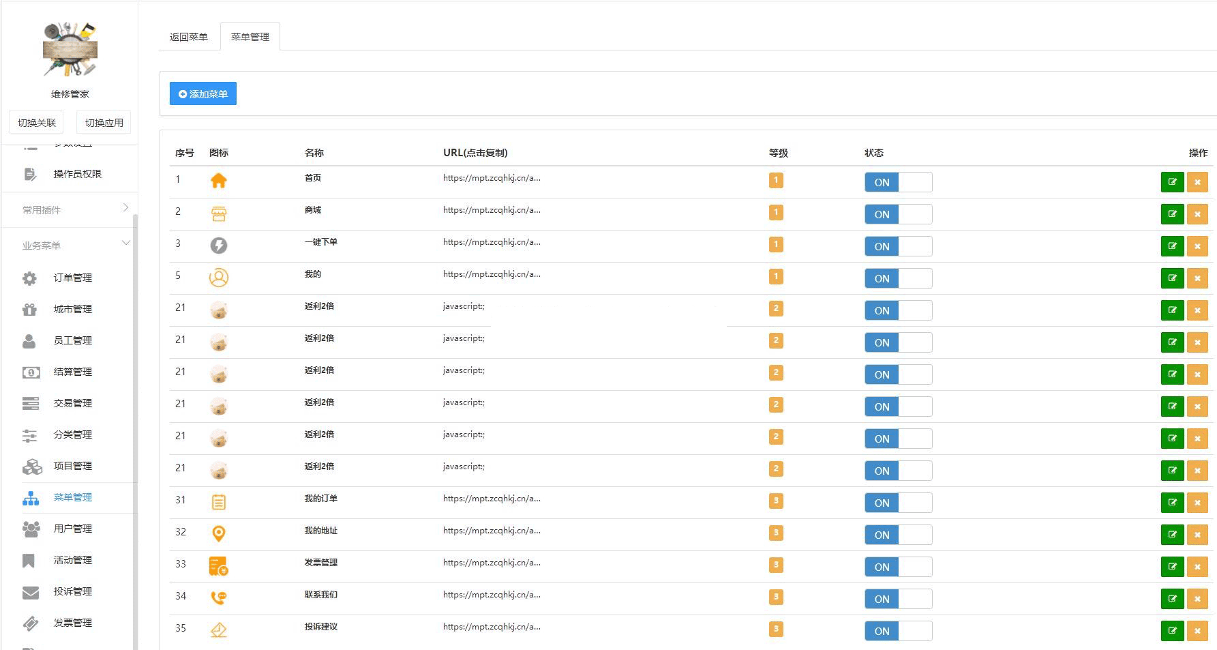
Task: Toggle the 联系我们 status switch
Action: (898, 599)
